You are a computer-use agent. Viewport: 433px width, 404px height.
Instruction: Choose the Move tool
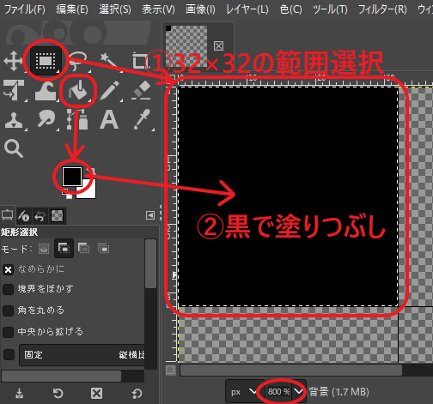[13, 61]
